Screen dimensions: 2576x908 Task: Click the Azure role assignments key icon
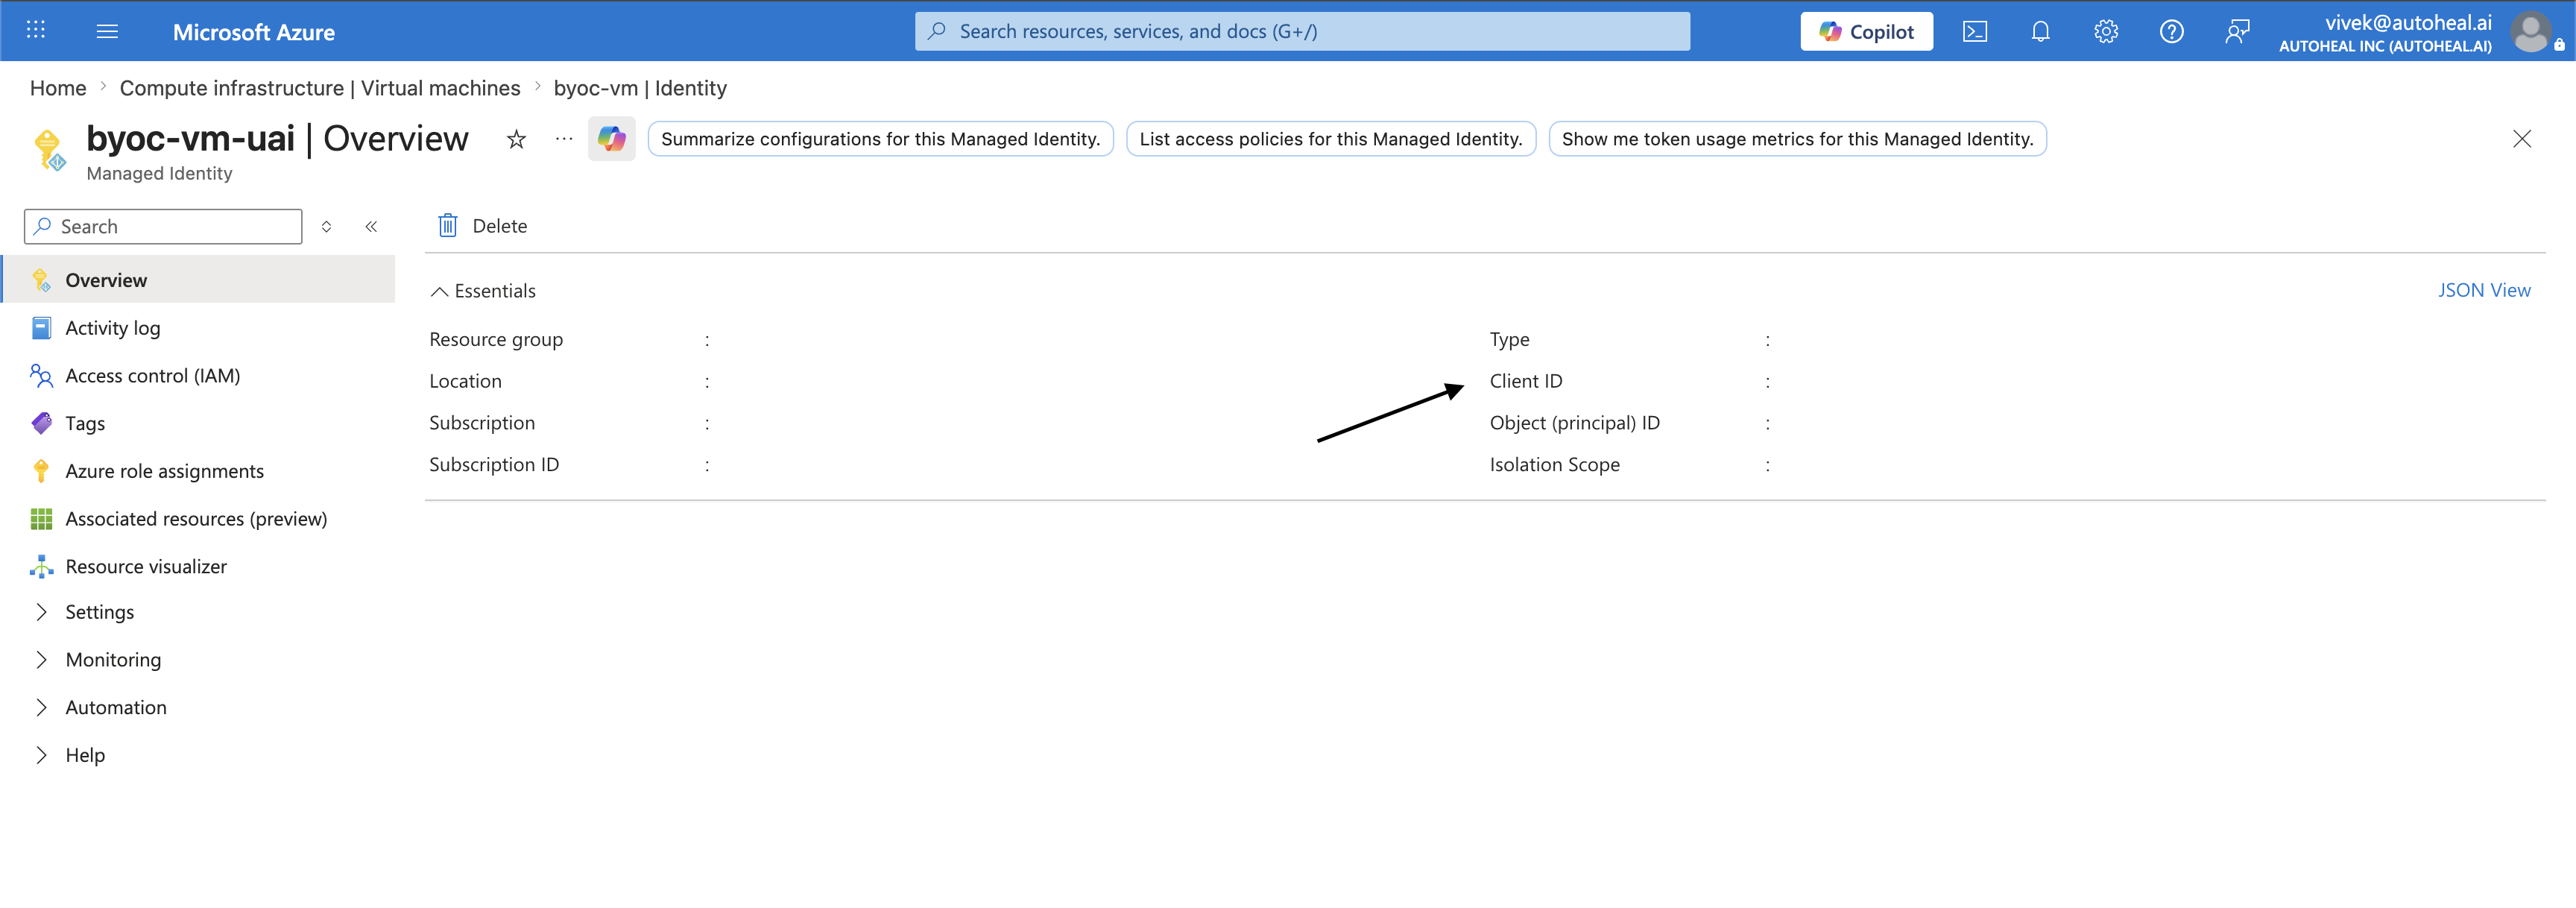pos(41,471)
